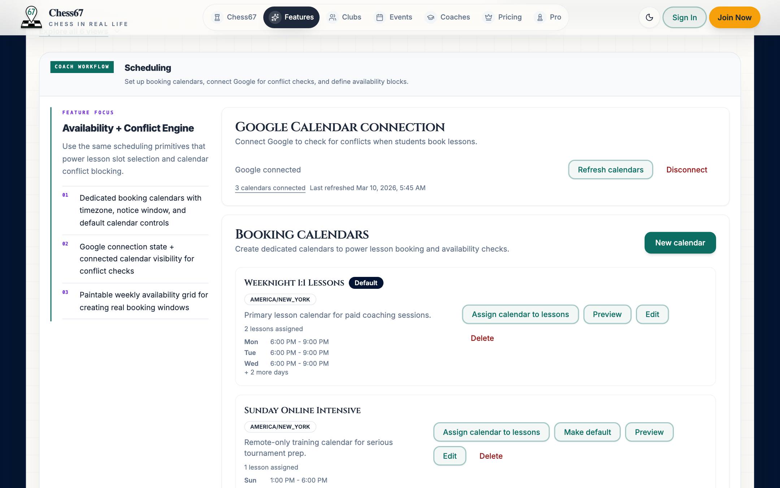Click the '2 lessons assigned' text
The height and width of the screenshot is (488, 780).
tap(273, 329)
